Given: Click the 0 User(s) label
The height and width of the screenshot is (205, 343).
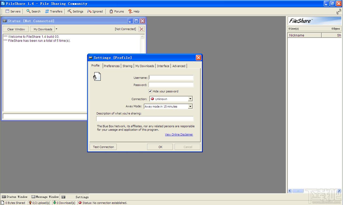Looking at the screenshot, I should tap(294, 28).
